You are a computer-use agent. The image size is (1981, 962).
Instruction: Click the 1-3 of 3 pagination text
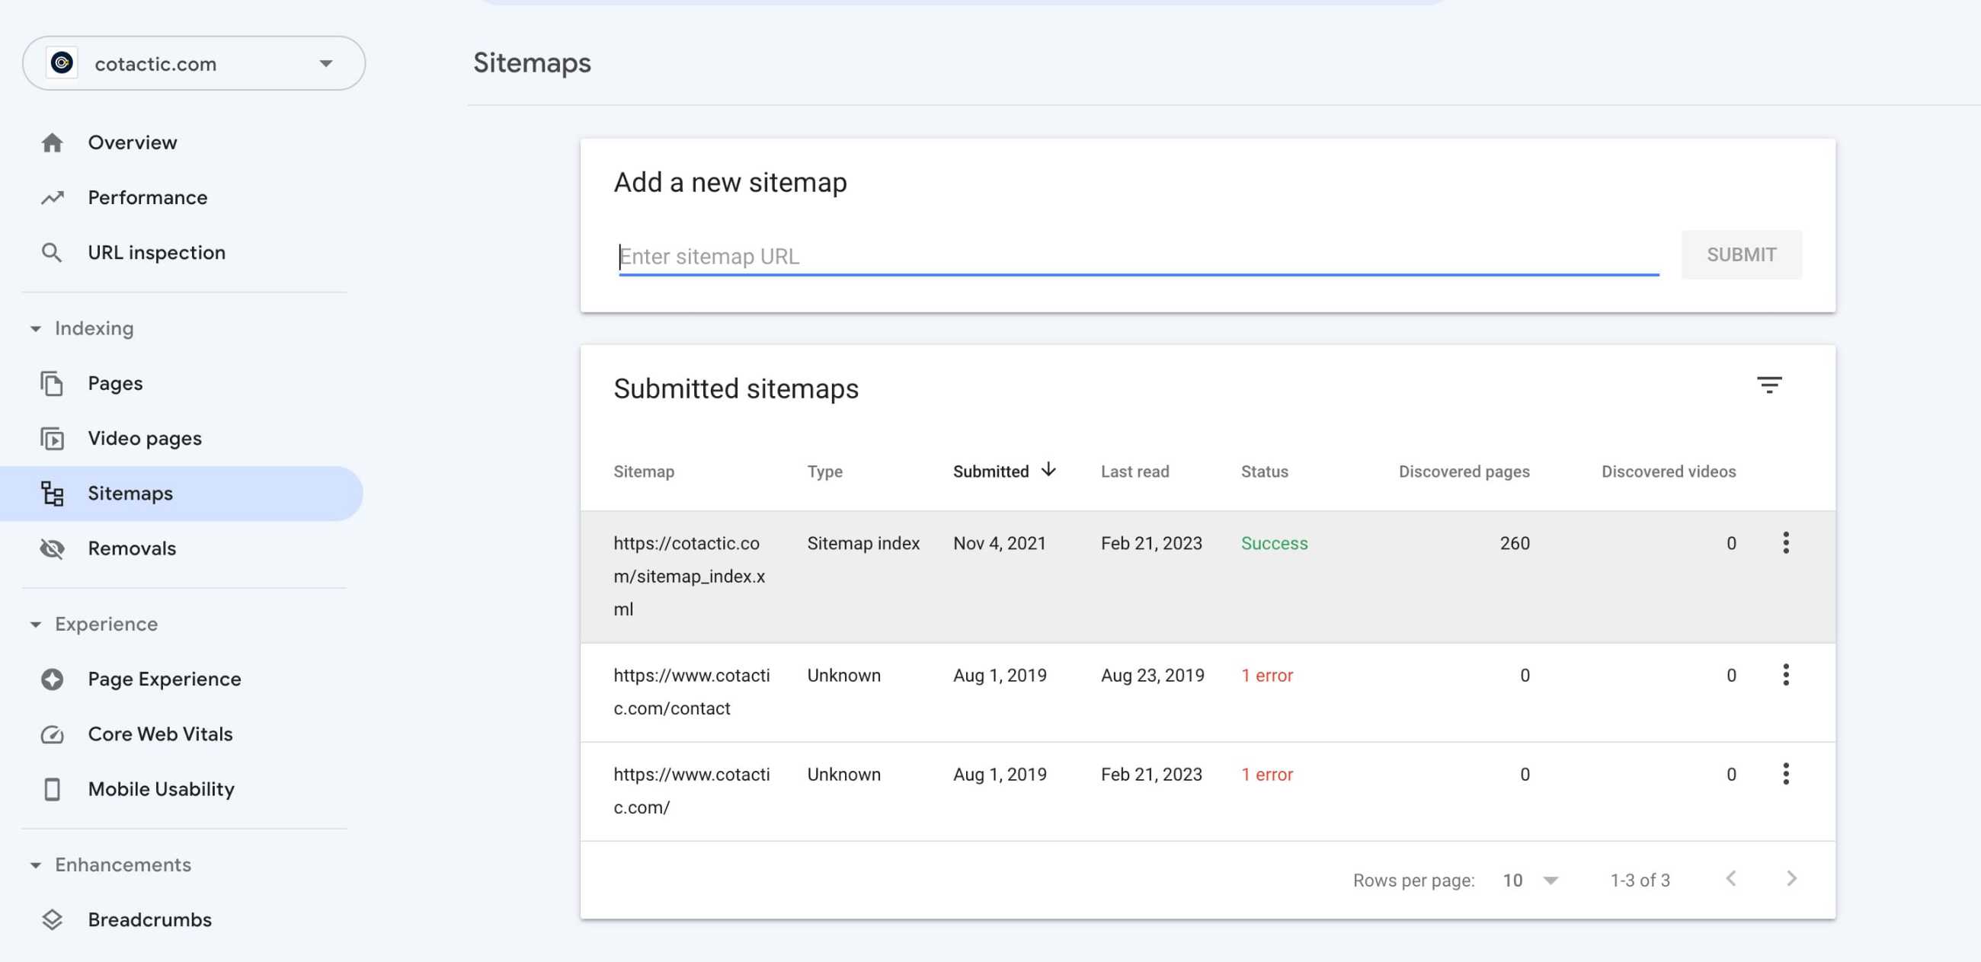click(1640, 881)
